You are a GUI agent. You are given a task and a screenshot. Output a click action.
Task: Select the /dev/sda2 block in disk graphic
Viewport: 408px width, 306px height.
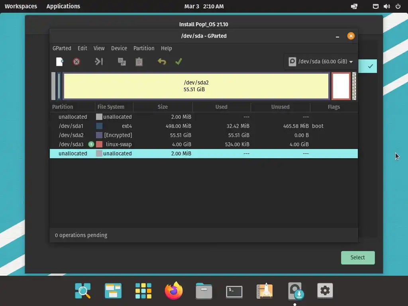click(196, 86)
